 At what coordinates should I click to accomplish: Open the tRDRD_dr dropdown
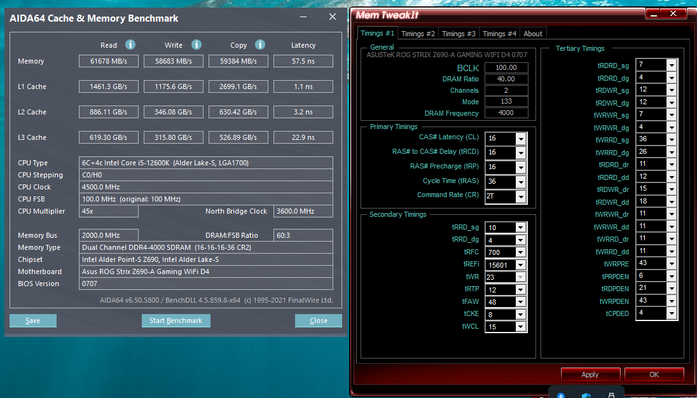tap(671, 165)
